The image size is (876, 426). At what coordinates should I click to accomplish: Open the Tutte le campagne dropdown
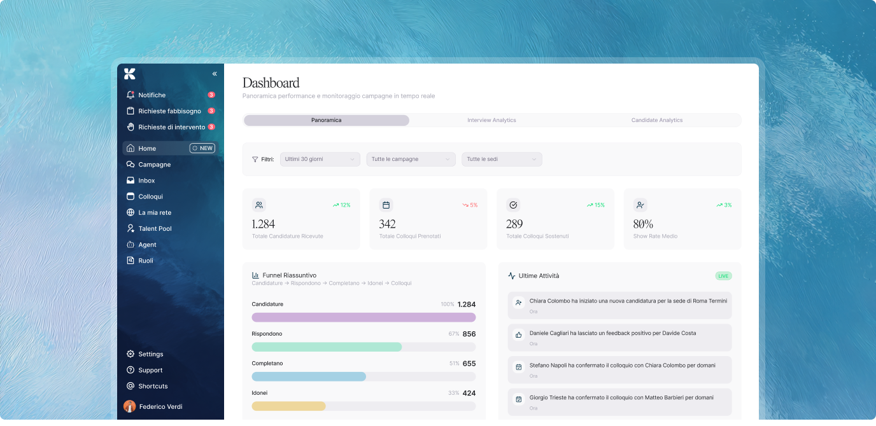pos(411,159)
